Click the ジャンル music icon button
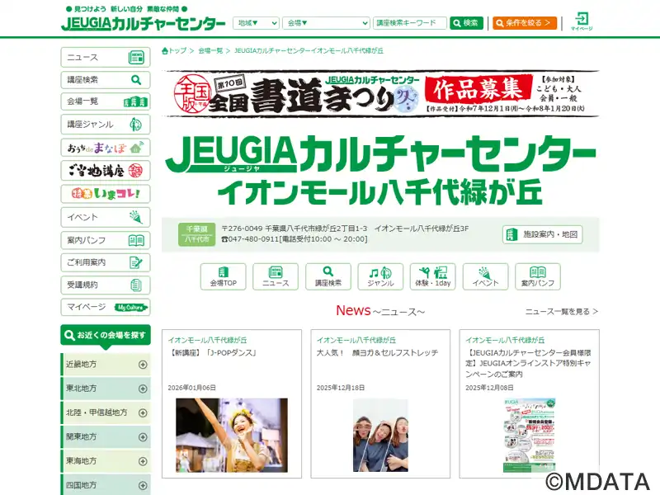The width and height of the screenshot is (660, 495). point(380,276)
